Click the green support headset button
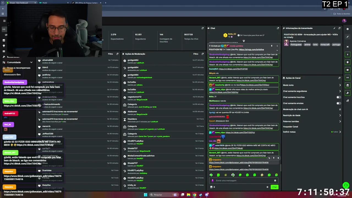 point(346,185)
